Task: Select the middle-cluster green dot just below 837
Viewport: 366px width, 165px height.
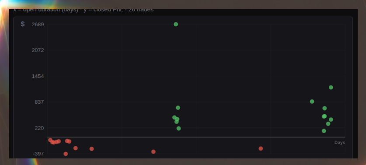Action: (178, 108)
